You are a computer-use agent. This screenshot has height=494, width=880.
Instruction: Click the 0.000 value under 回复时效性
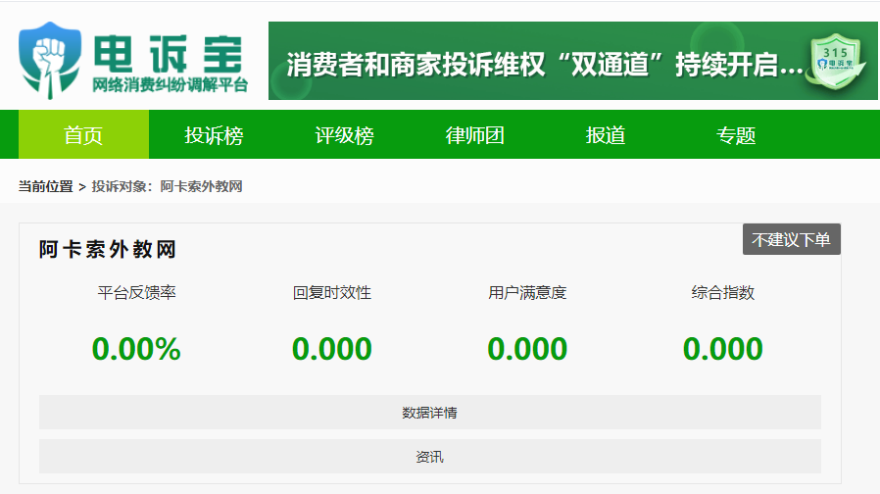(331, 349)
